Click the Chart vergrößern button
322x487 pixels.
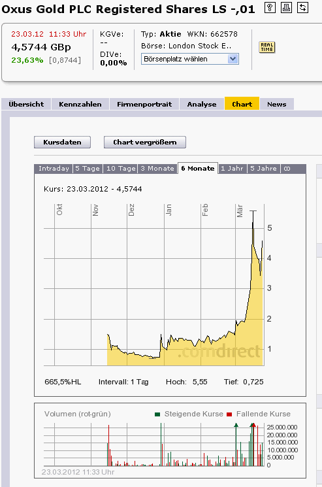tap(145, 143)
